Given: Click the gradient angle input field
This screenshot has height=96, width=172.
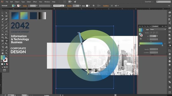Looking at the screenshot, I should 153,36.
